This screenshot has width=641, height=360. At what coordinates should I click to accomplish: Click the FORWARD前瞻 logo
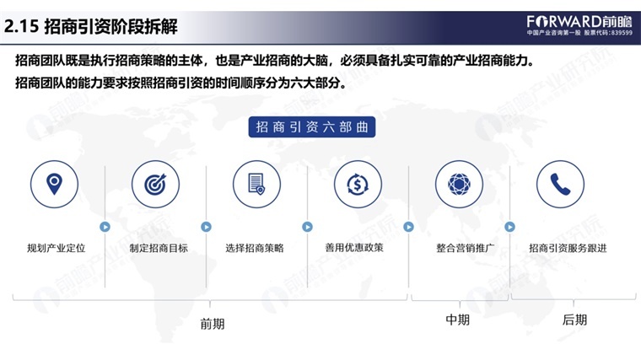579,21
